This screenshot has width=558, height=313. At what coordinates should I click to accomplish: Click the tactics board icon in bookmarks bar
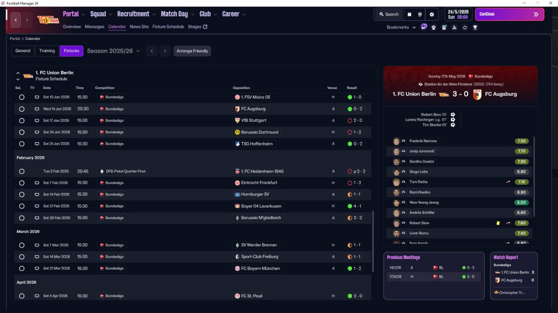(444, 27)
